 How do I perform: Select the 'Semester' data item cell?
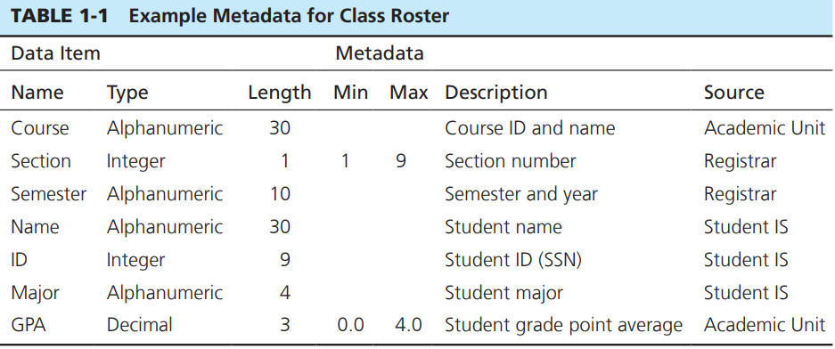click(x=48, y=194)
